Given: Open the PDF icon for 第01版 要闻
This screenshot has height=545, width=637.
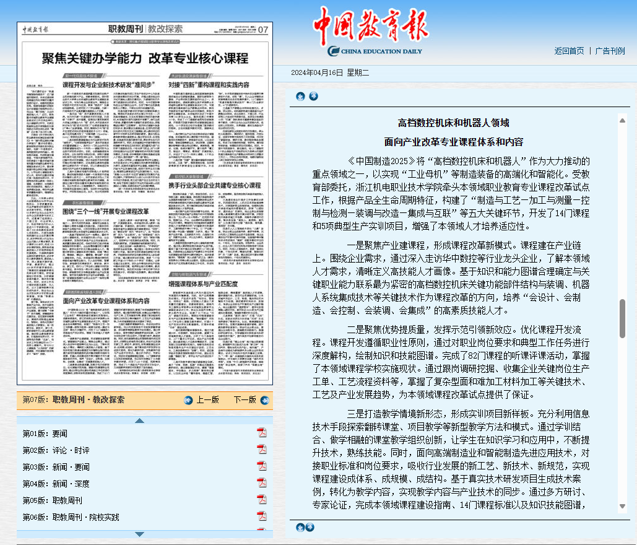Looking at the screenshot, I should (261, 433).
